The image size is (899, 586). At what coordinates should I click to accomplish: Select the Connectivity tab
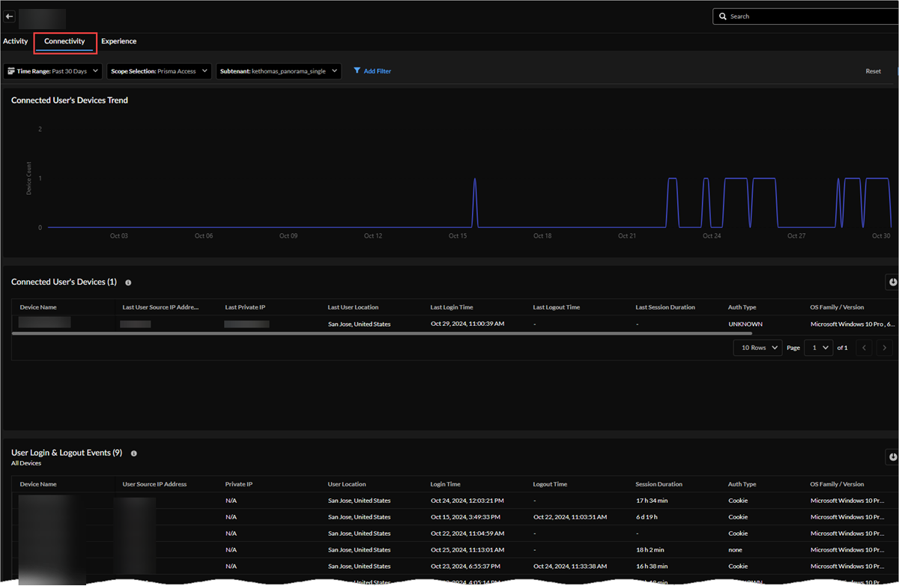point(64,41)
